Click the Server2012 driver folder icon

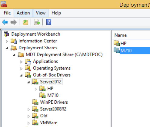[x=35, y=82]
